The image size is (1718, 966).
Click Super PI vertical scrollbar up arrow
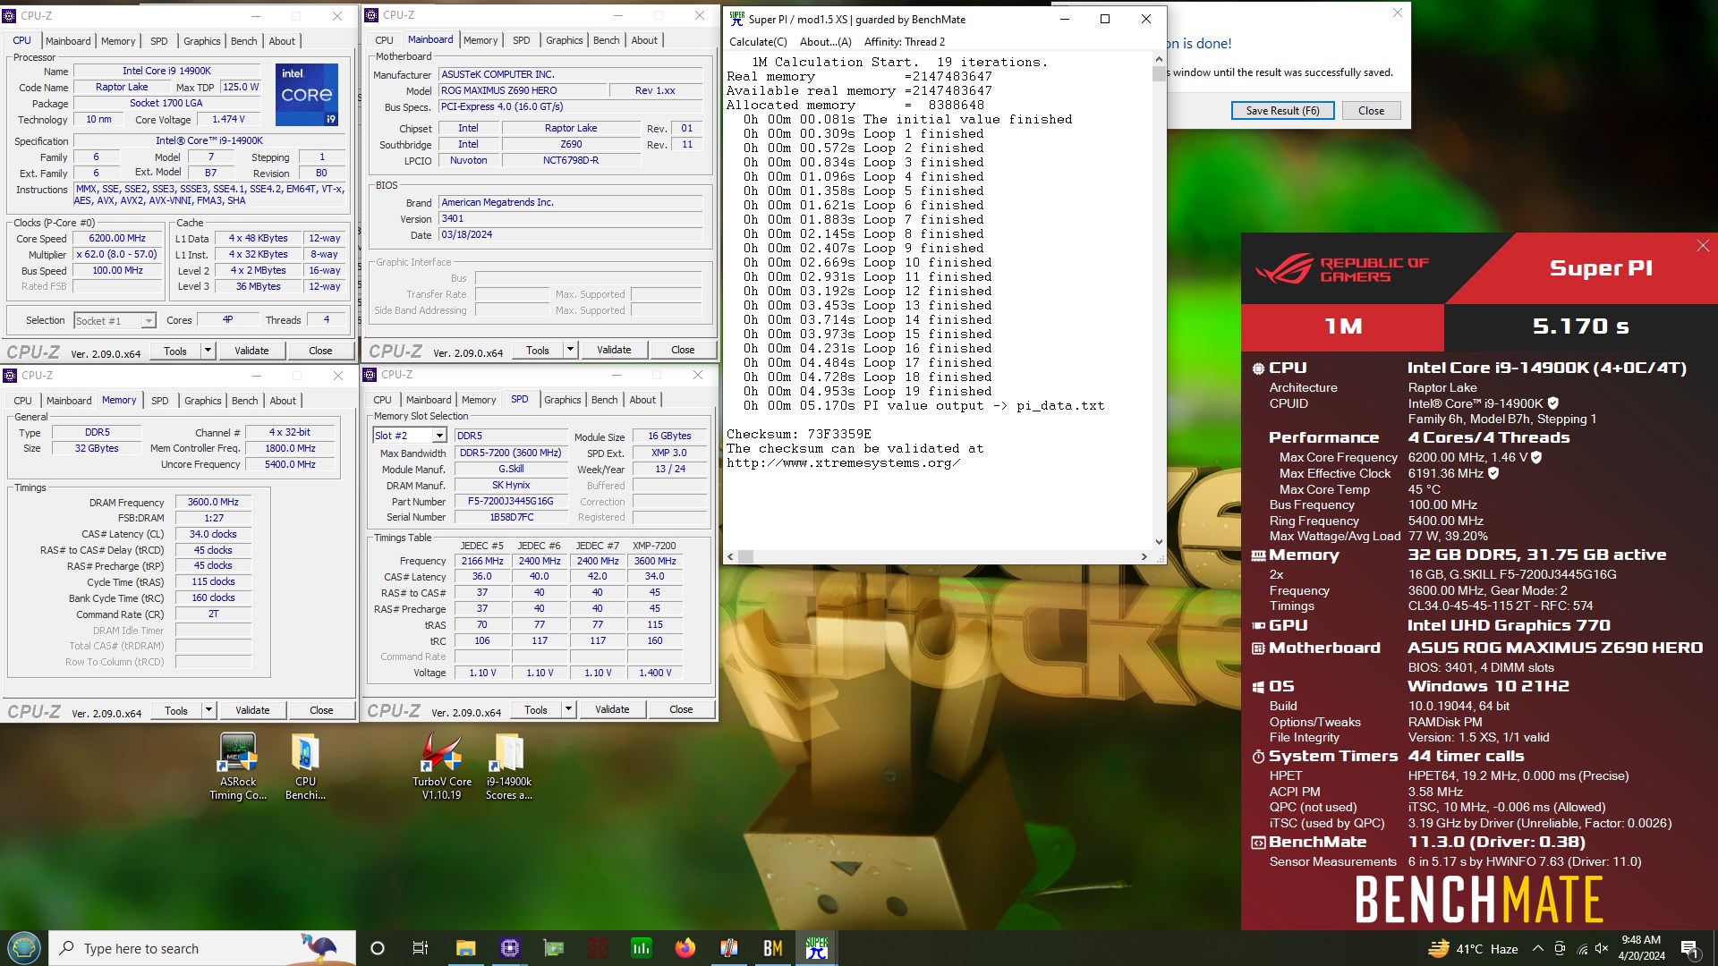click(1159, 60)
